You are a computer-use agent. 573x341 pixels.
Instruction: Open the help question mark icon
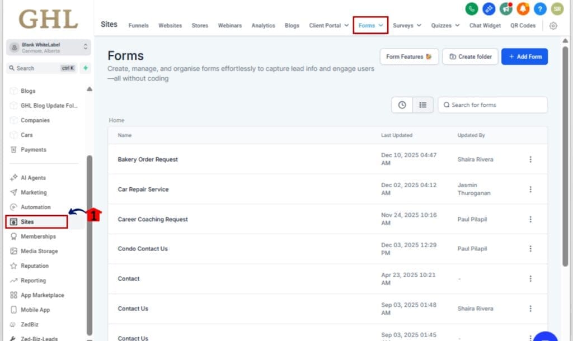click(x=539, y=9)
